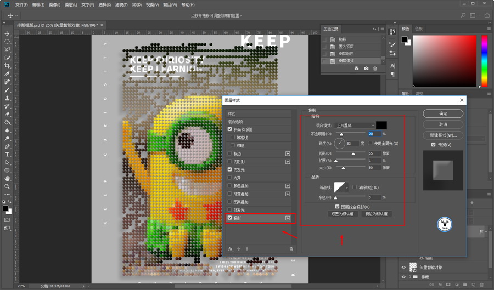The width and height of the screenshot is (494, 290).
Task: Click trash icon in History panel
Action: tap(375, 69)
